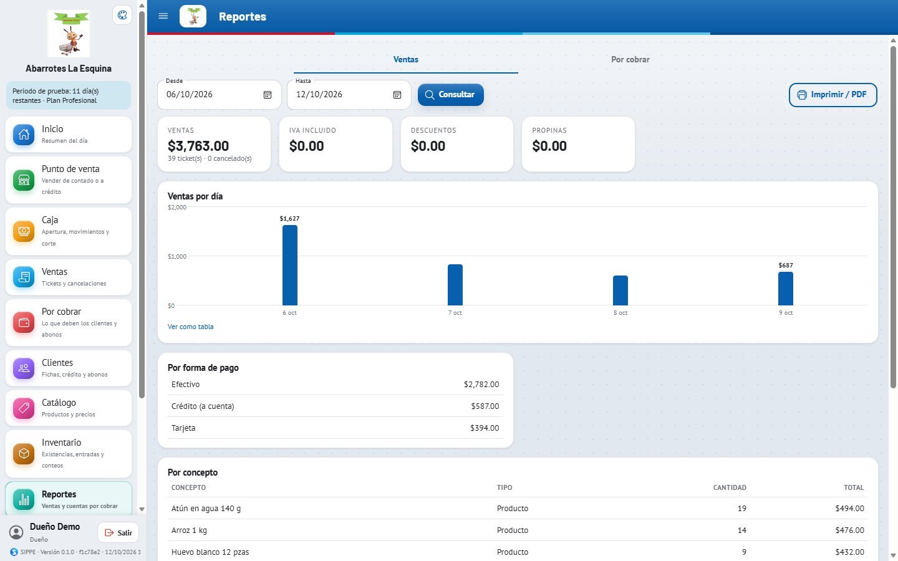Viewport: 898px width, 561px height.
Task: Open the Inventario section
Action: click(x=69, y=453)
